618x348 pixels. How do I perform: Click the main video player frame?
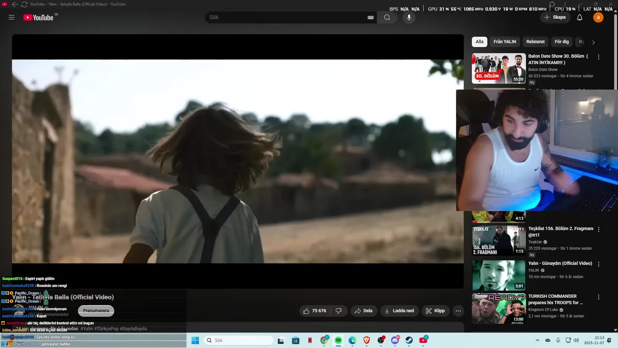(x=238, y=161)
